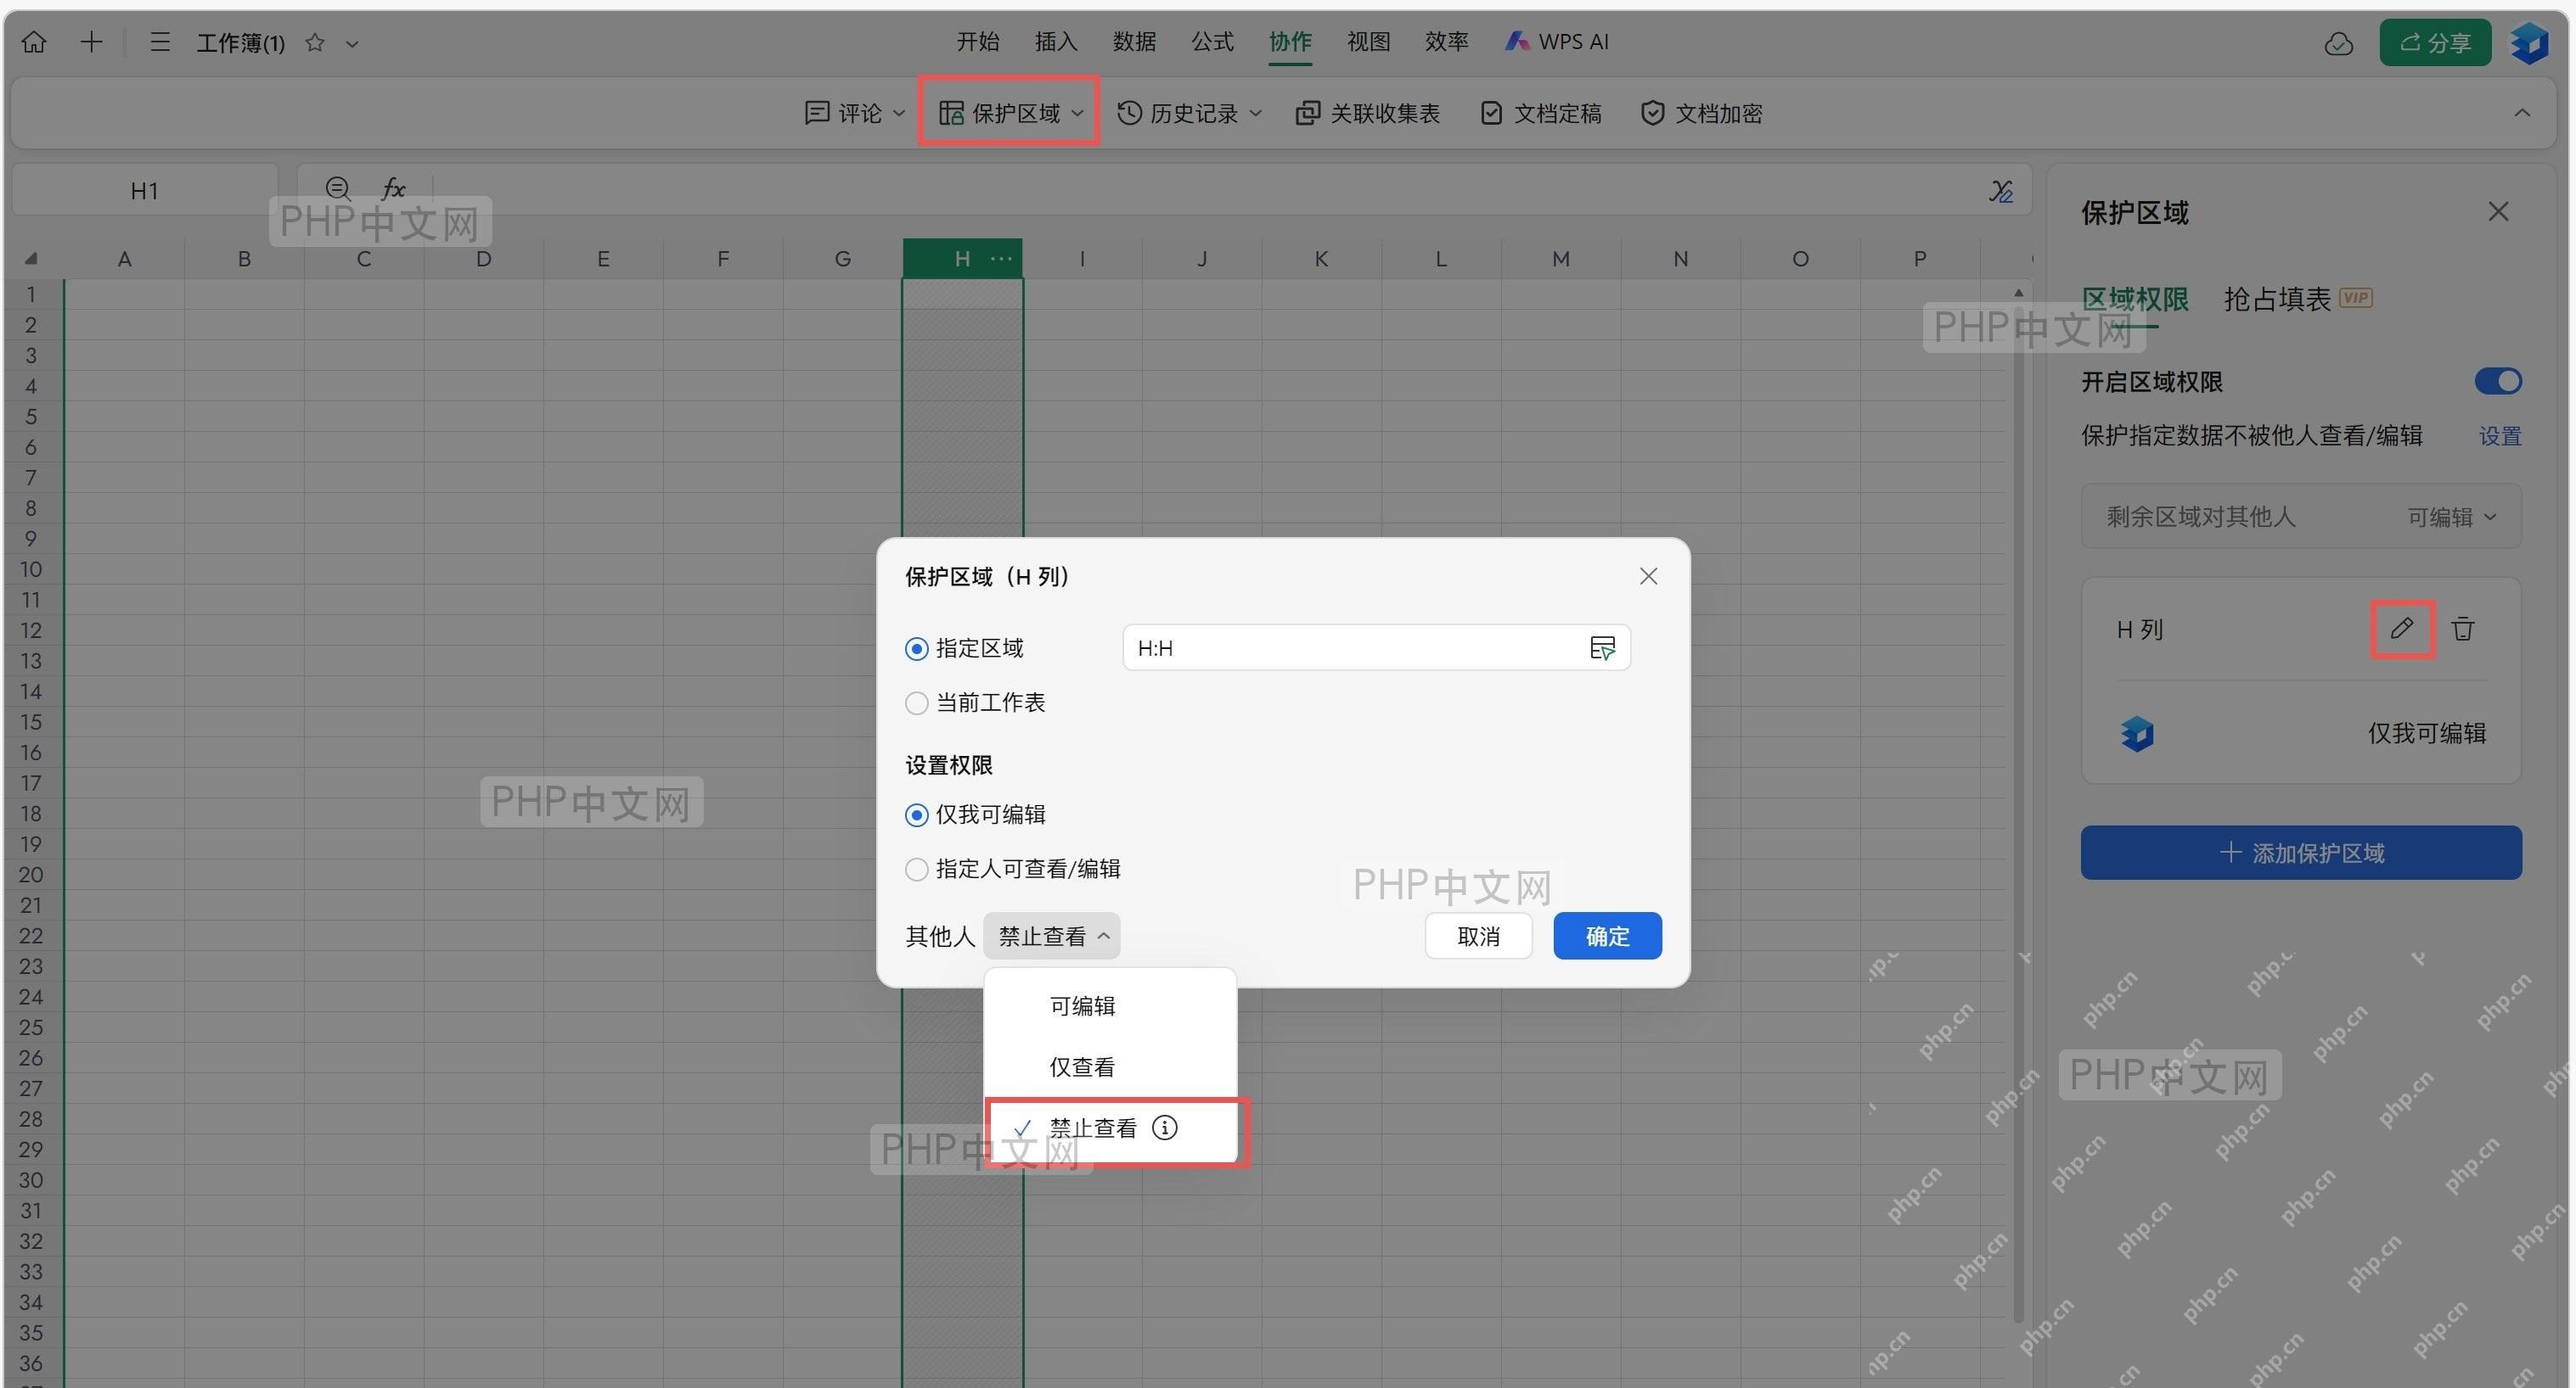Open a new tab with the plus icon
This screenshot has height=1388, width=2576.
[x=91, y=42]
